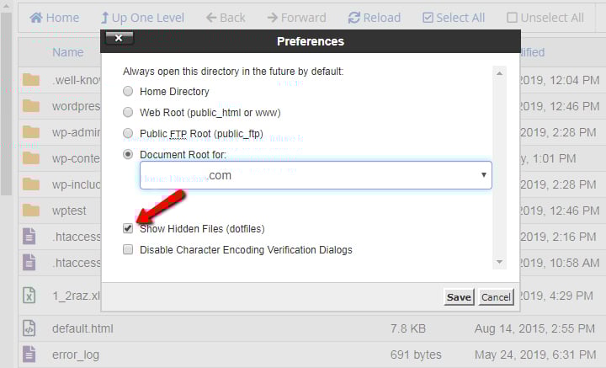
Task: Click the wp-content folder icon
Action: (x=31, y=158)
